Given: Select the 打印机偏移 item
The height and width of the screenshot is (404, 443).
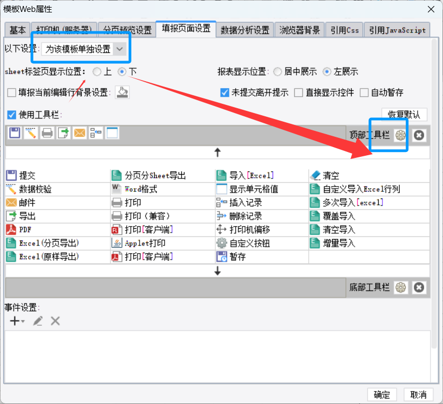Looking at the screenshot, I should (x=262, y=230).
